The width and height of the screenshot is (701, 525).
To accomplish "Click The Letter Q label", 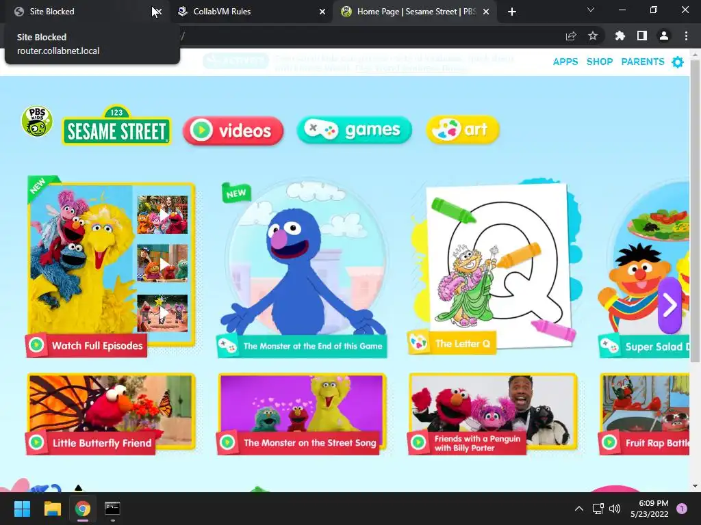I will point(463,343).
